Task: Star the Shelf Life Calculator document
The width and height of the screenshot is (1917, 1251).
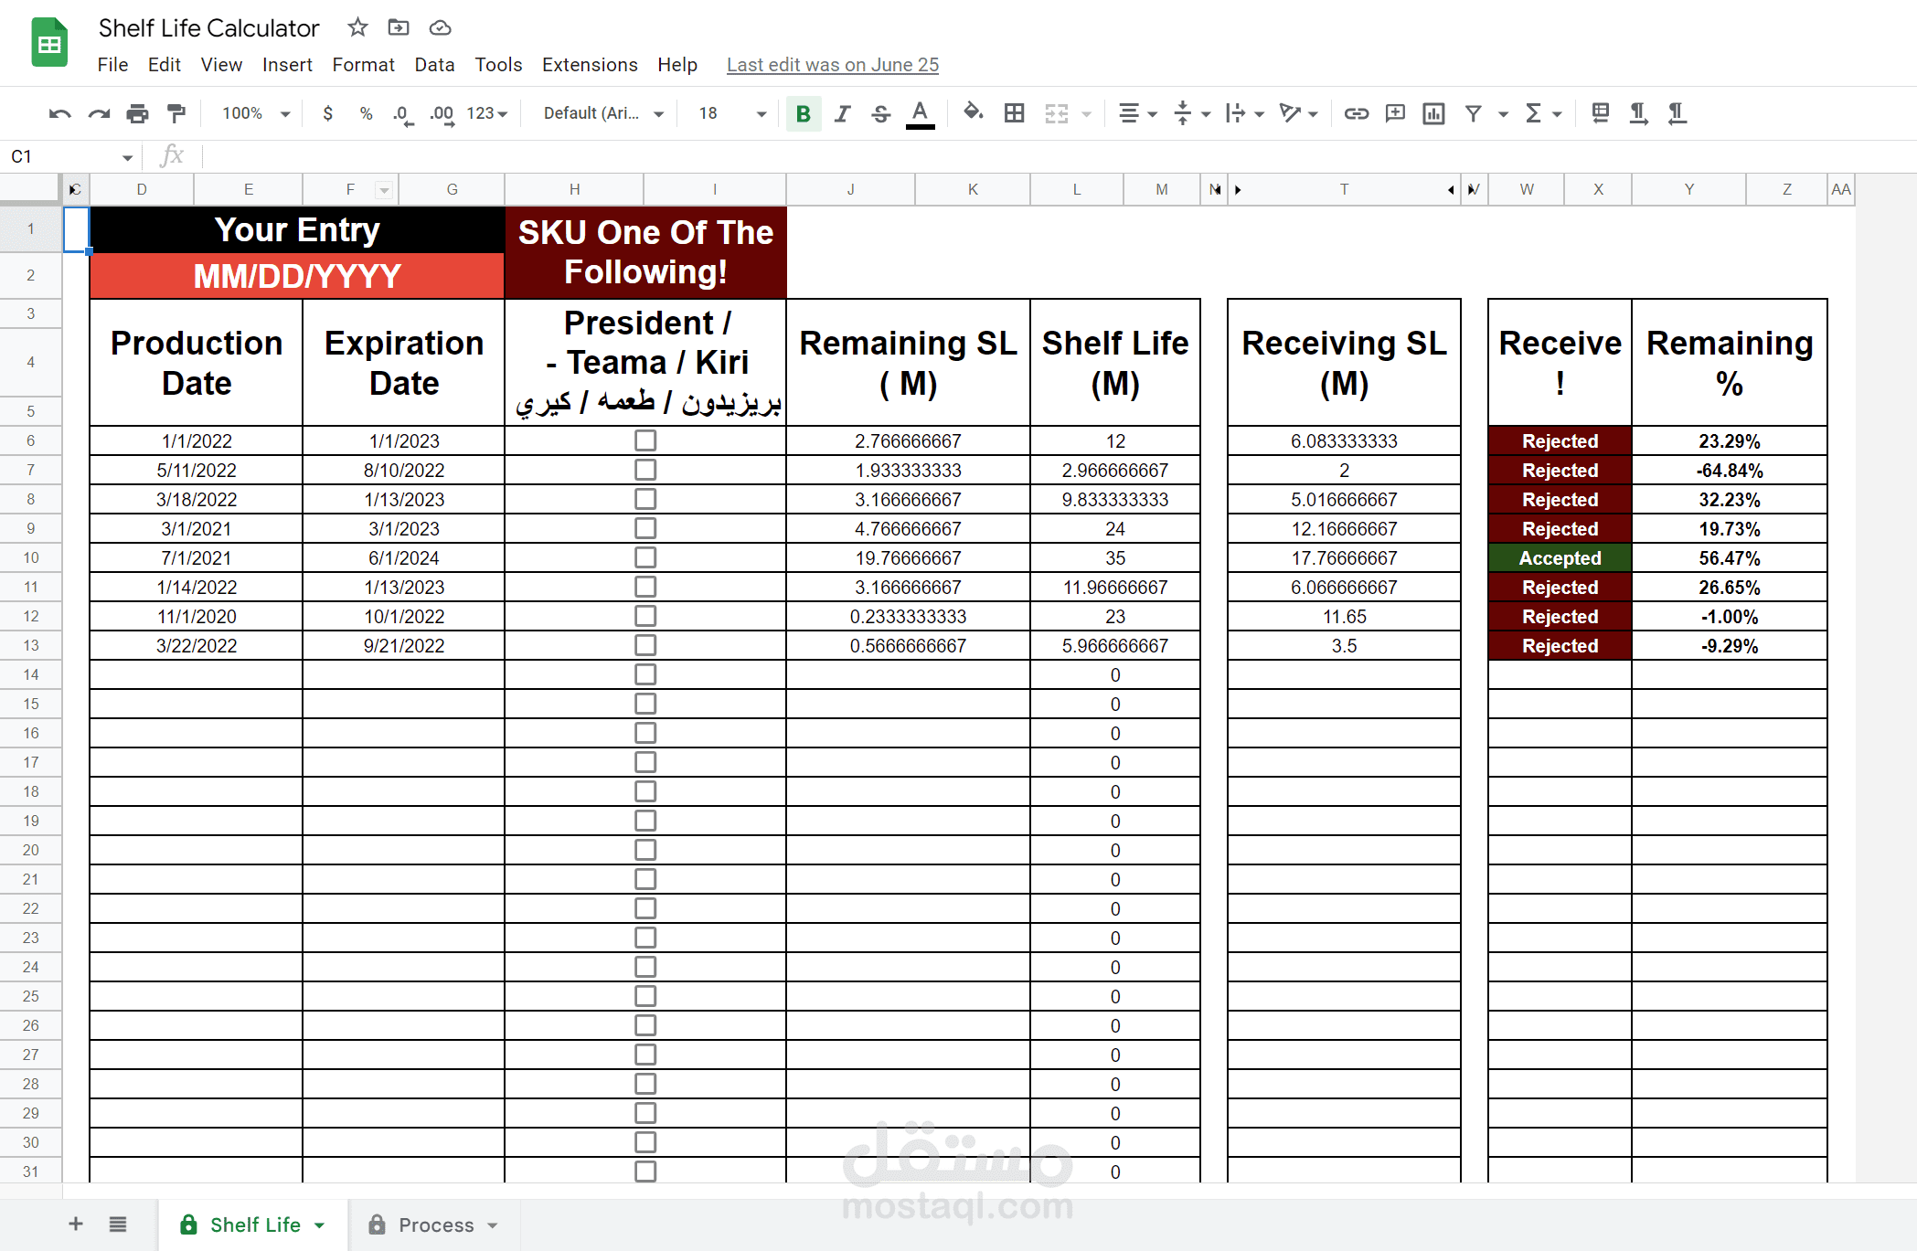Action: click(357, 27)
